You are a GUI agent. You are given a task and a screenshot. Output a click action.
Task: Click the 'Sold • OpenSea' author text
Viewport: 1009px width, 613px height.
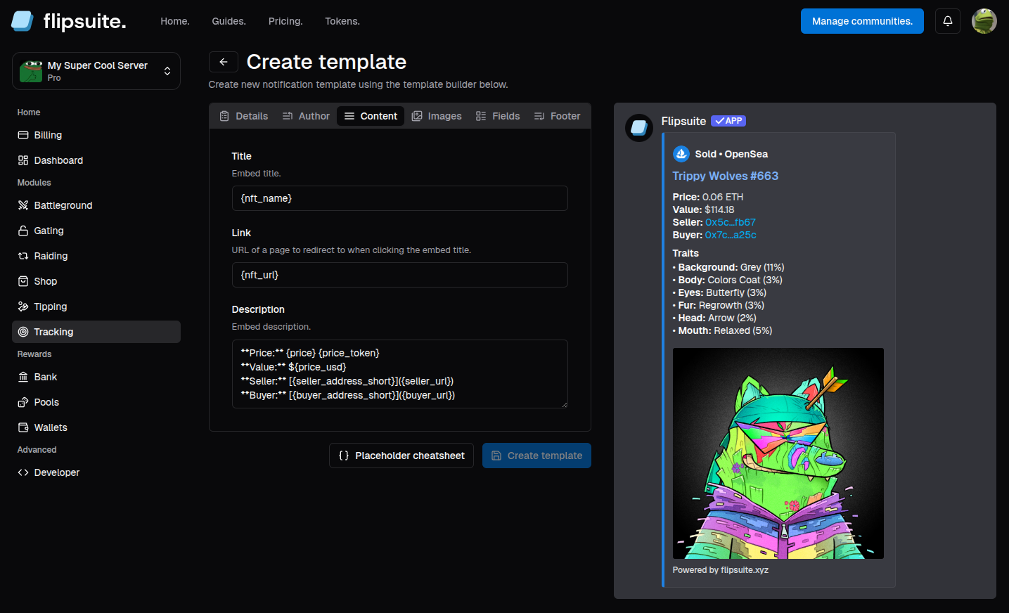pos(731,154)
